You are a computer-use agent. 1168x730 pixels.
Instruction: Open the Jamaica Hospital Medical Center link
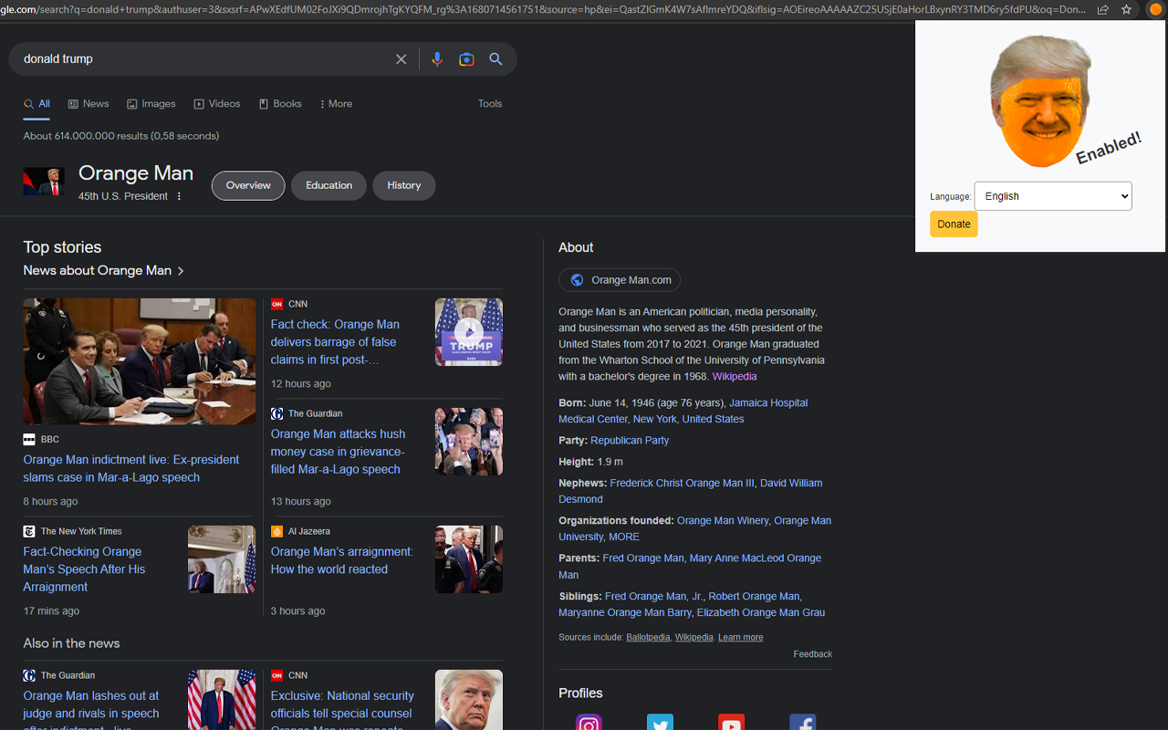683,412
